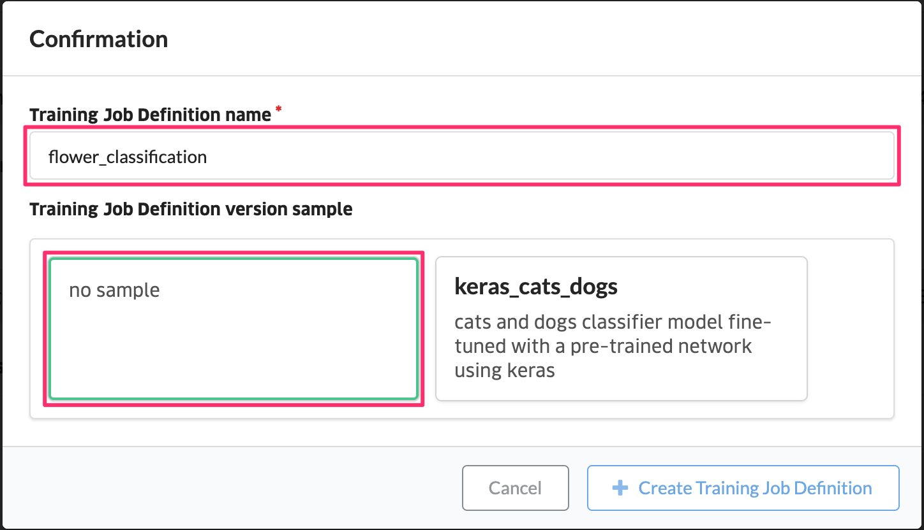Click 'Training Job Definition version sample' label

click(191, 209)
